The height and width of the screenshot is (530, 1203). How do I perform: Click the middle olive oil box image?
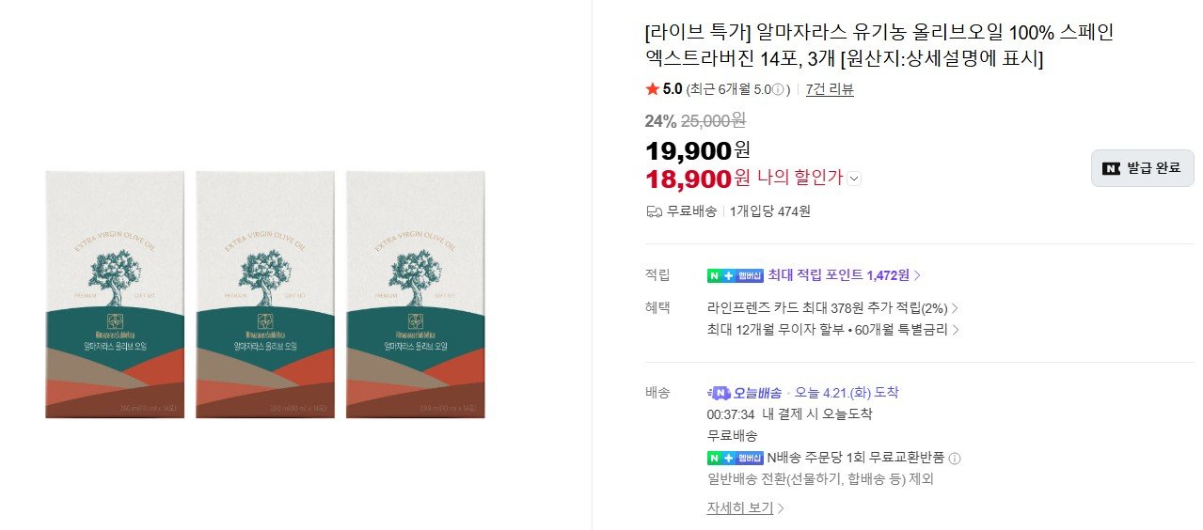pyautogui.click(x=265, y=294)
